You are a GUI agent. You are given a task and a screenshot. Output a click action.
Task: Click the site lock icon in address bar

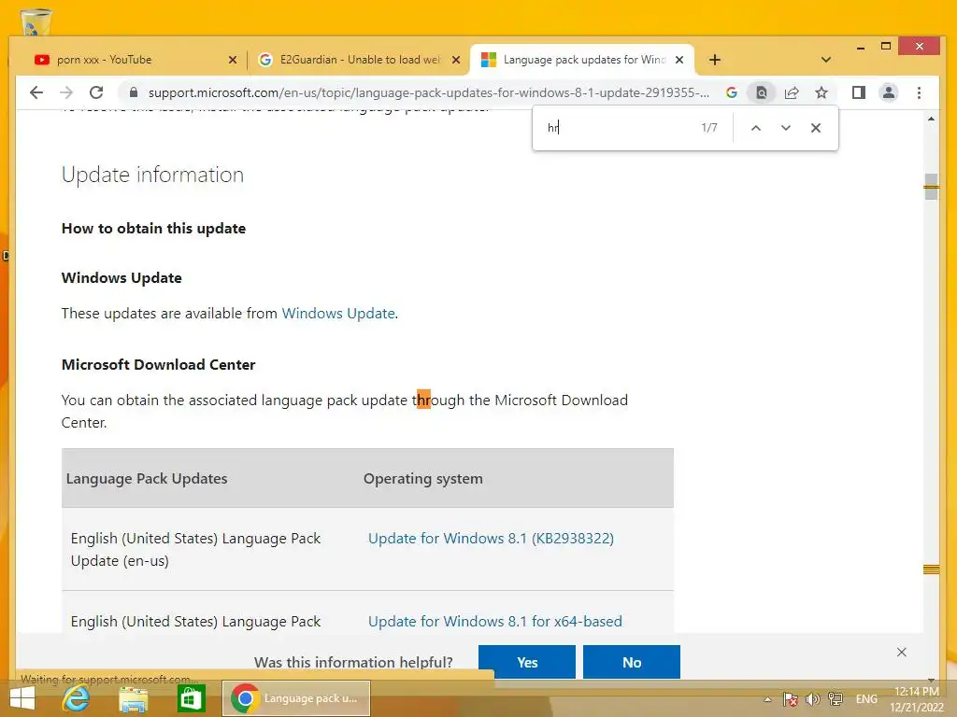click(x=134, y=92)
